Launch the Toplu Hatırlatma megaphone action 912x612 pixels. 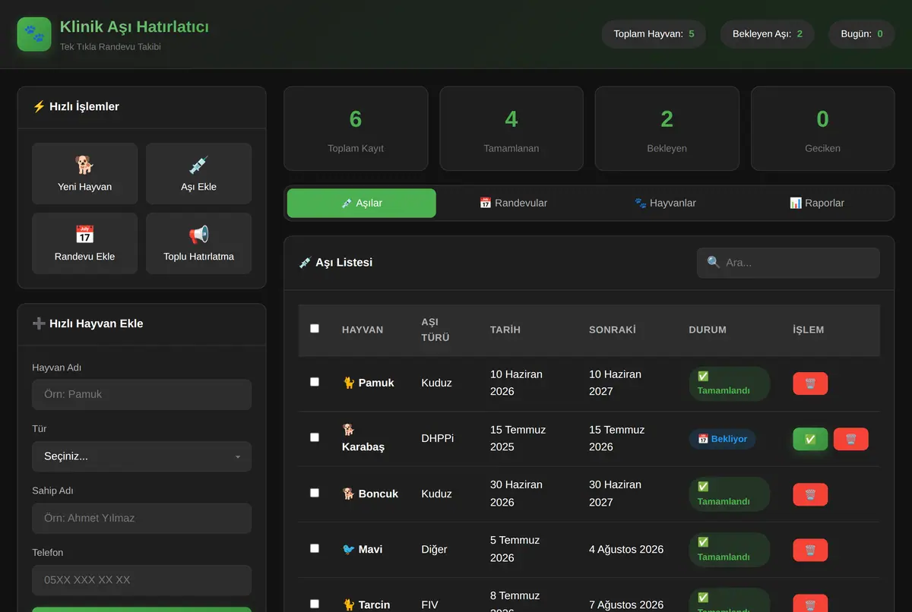click(x=198, y=243)
